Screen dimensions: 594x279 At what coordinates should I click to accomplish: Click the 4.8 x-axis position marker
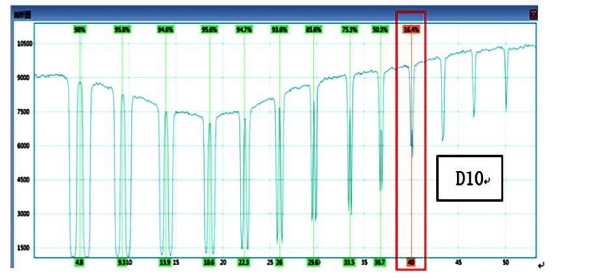tap(79, 262)
